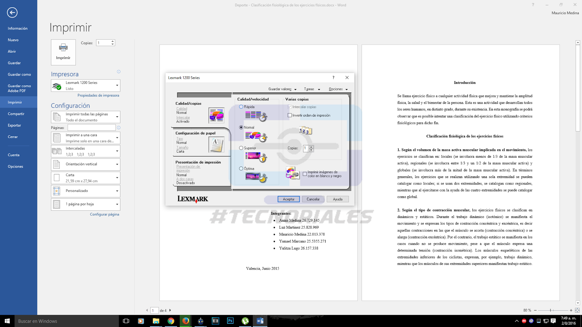This screenshot has width=582, height=327.
Task: Open Photoshop from the taskbar
Action: click(x=230, y=321)
